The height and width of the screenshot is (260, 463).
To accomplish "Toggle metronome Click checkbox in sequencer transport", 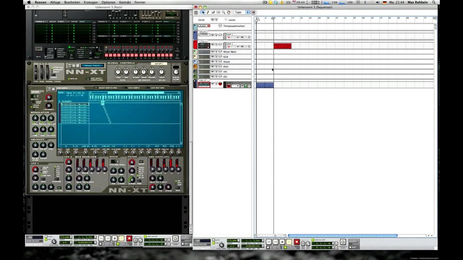I will [213, 240].
